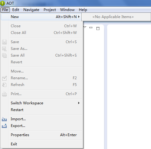Open the Window menu
This screenshot has width=151, height=149.
pyautogui.click(x=68, y=10)
